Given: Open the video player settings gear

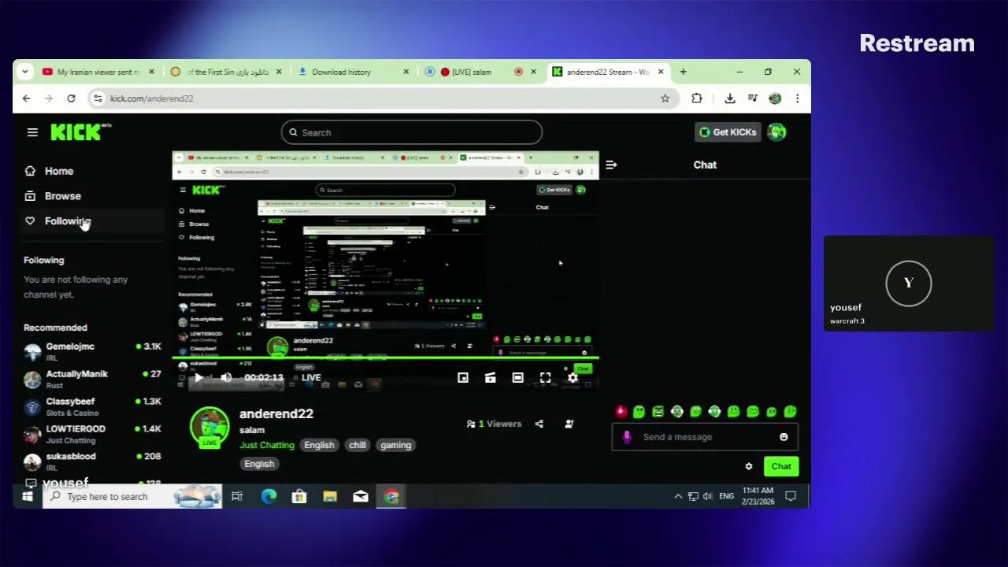Looking at the screenshot, I should [573, 378].
